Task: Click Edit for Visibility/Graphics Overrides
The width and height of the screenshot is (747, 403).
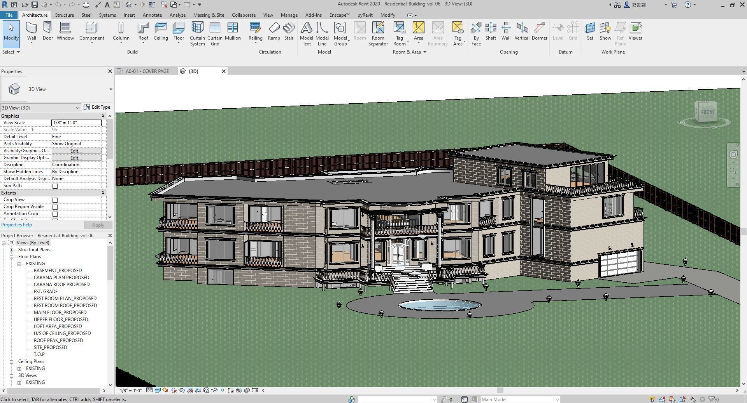Action: [x=76, y=151]
